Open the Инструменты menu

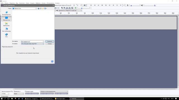point(50,3)
